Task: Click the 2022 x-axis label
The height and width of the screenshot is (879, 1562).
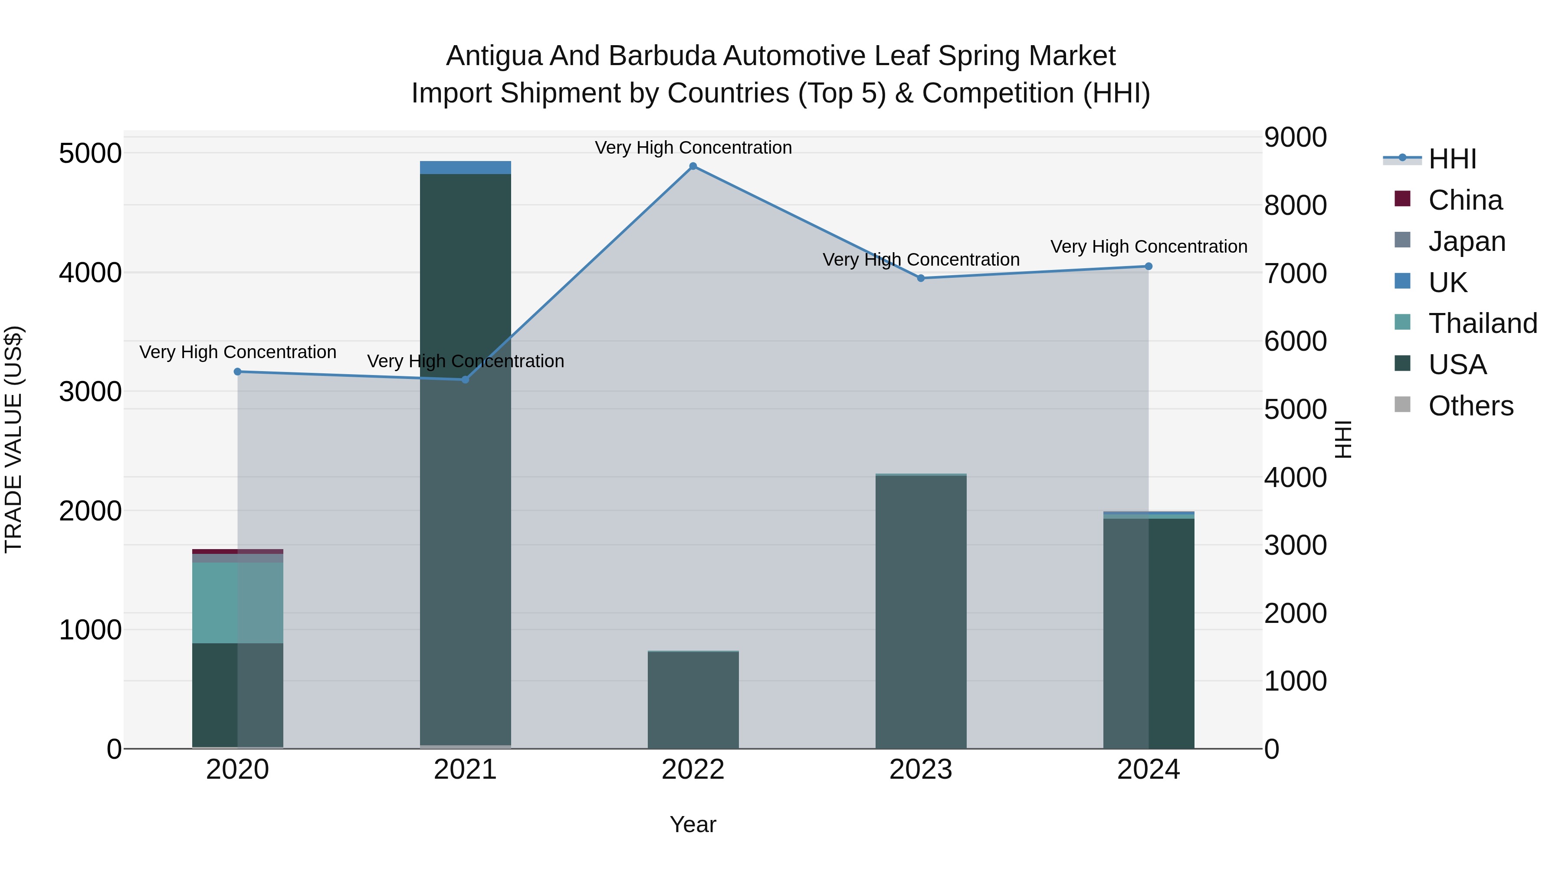Action: (693, 770)
